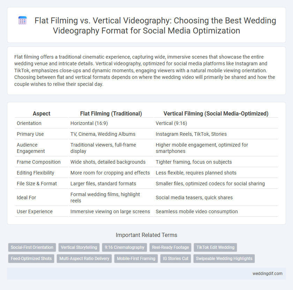Screen dimensions: 293x290
Task: Open the Feed-Optimized Shots tag
Action: click(x=31, y=259)
